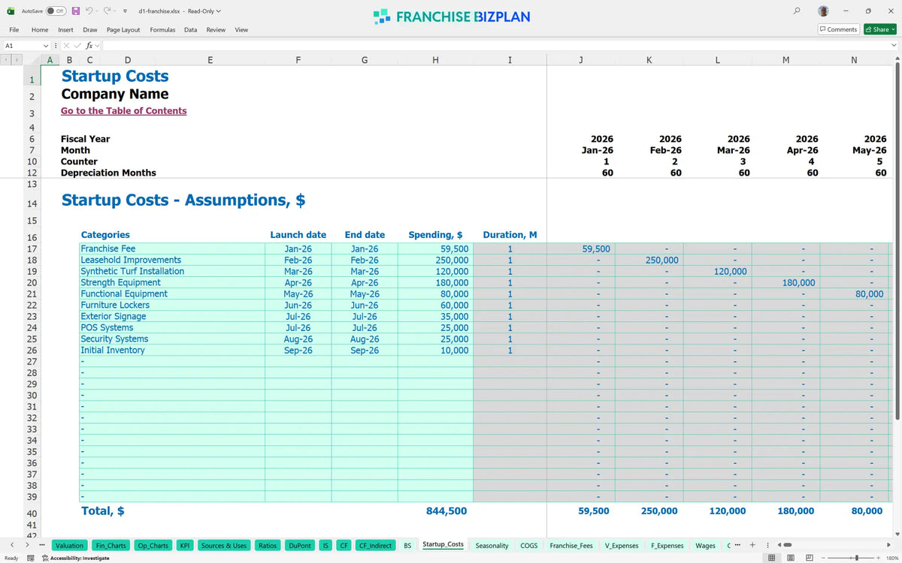Image resolution: width=902 pixels, height=563 pixels.
Task: Switch to the Op_Charts sheet tab
Action: coord(153,545)
